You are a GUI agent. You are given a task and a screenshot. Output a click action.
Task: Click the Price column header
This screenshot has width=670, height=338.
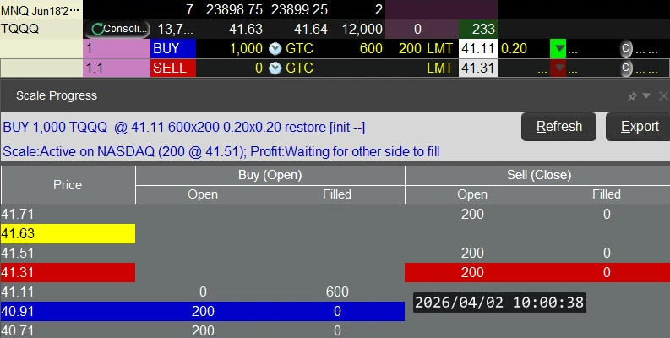(x=68, y=184)
